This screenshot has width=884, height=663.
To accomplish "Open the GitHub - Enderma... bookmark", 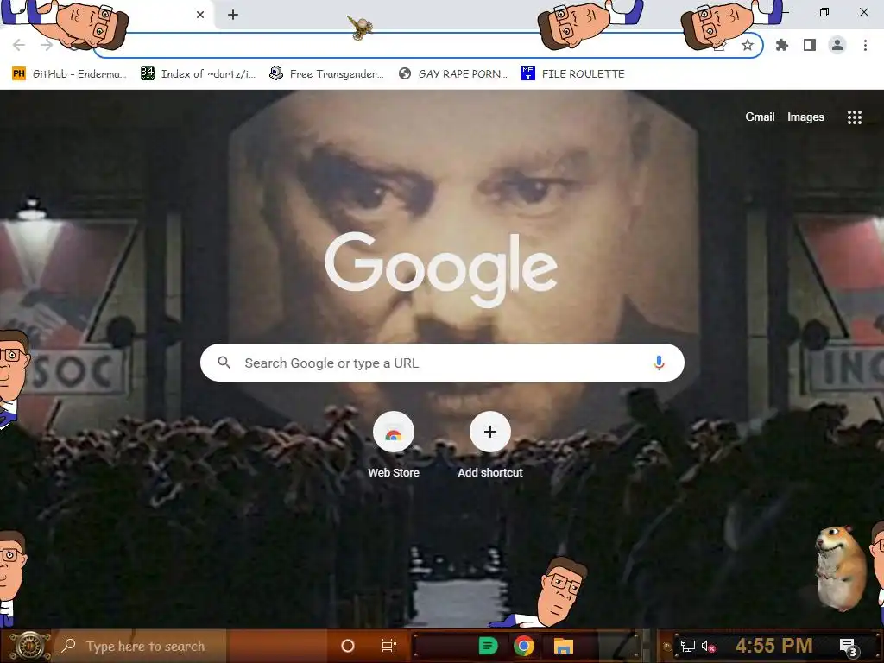I will pyautogui.click(x=69, y=74).
